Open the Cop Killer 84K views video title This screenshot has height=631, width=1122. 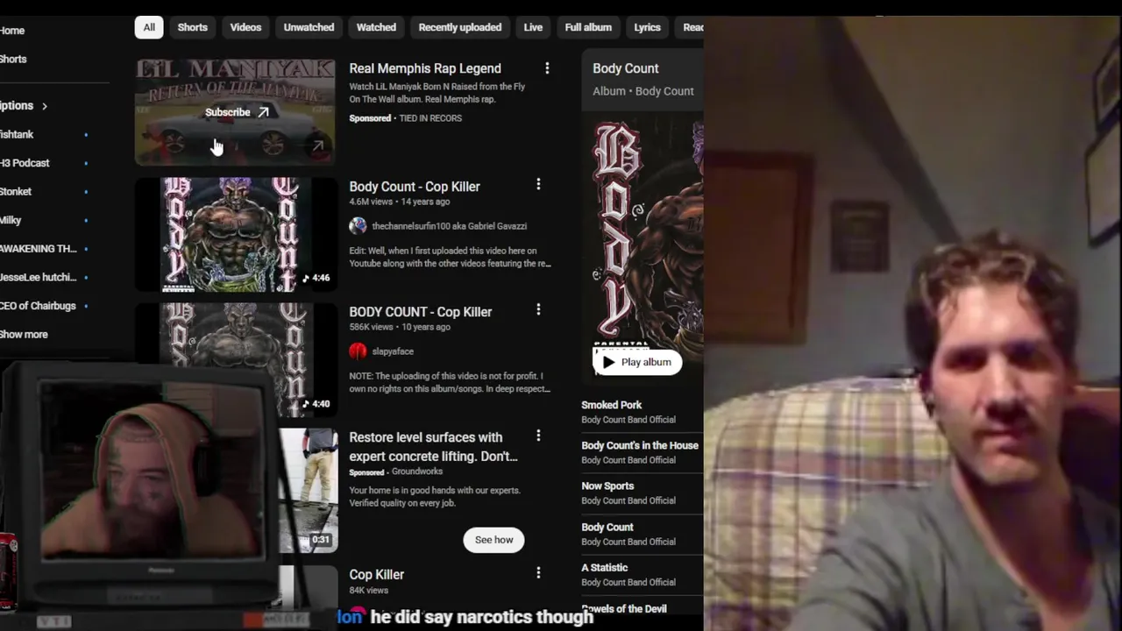pyautogui.click(x=377, y=575)
